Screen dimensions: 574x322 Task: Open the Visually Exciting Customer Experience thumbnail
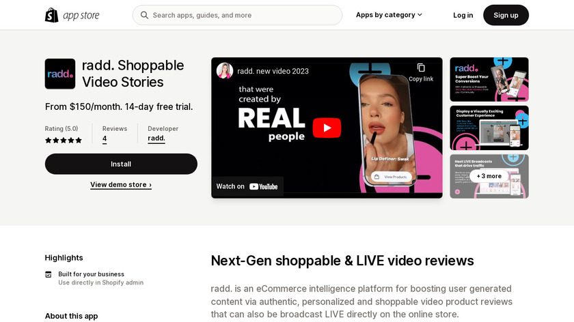[x=489, y=128]
